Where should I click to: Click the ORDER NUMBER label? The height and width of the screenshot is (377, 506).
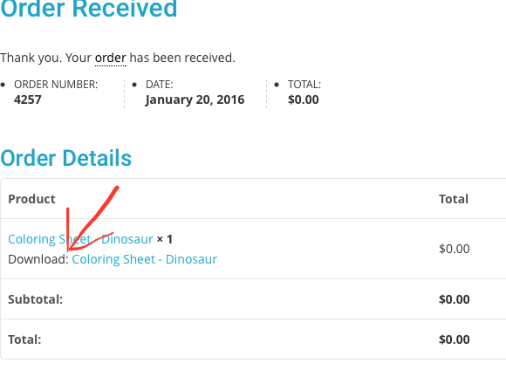click(x=56, y=85)
